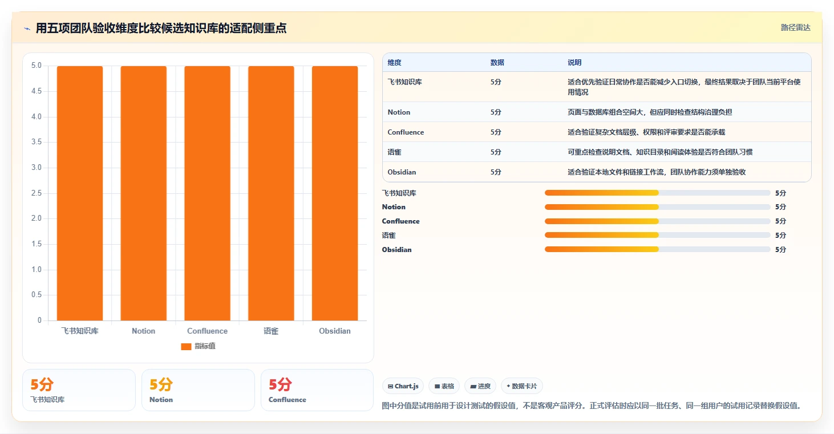Click the 语雀 label in the progress list
The width and height of the screenshot is (834, 434).
coord(389,236)
